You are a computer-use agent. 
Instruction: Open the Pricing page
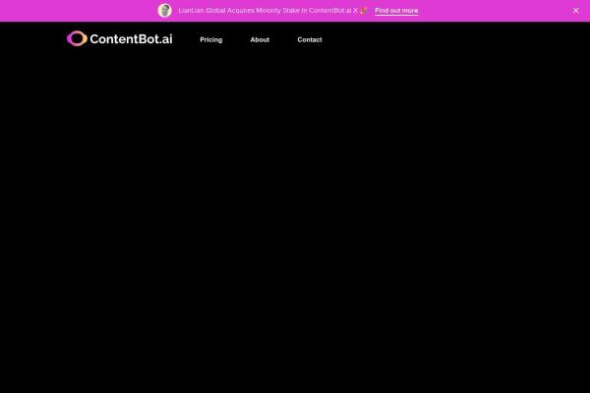point(210,39)
